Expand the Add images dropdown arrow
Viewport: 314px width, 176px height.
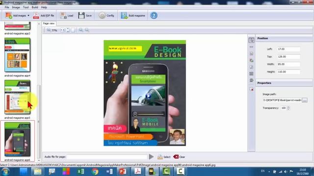(x=28, y=15)
